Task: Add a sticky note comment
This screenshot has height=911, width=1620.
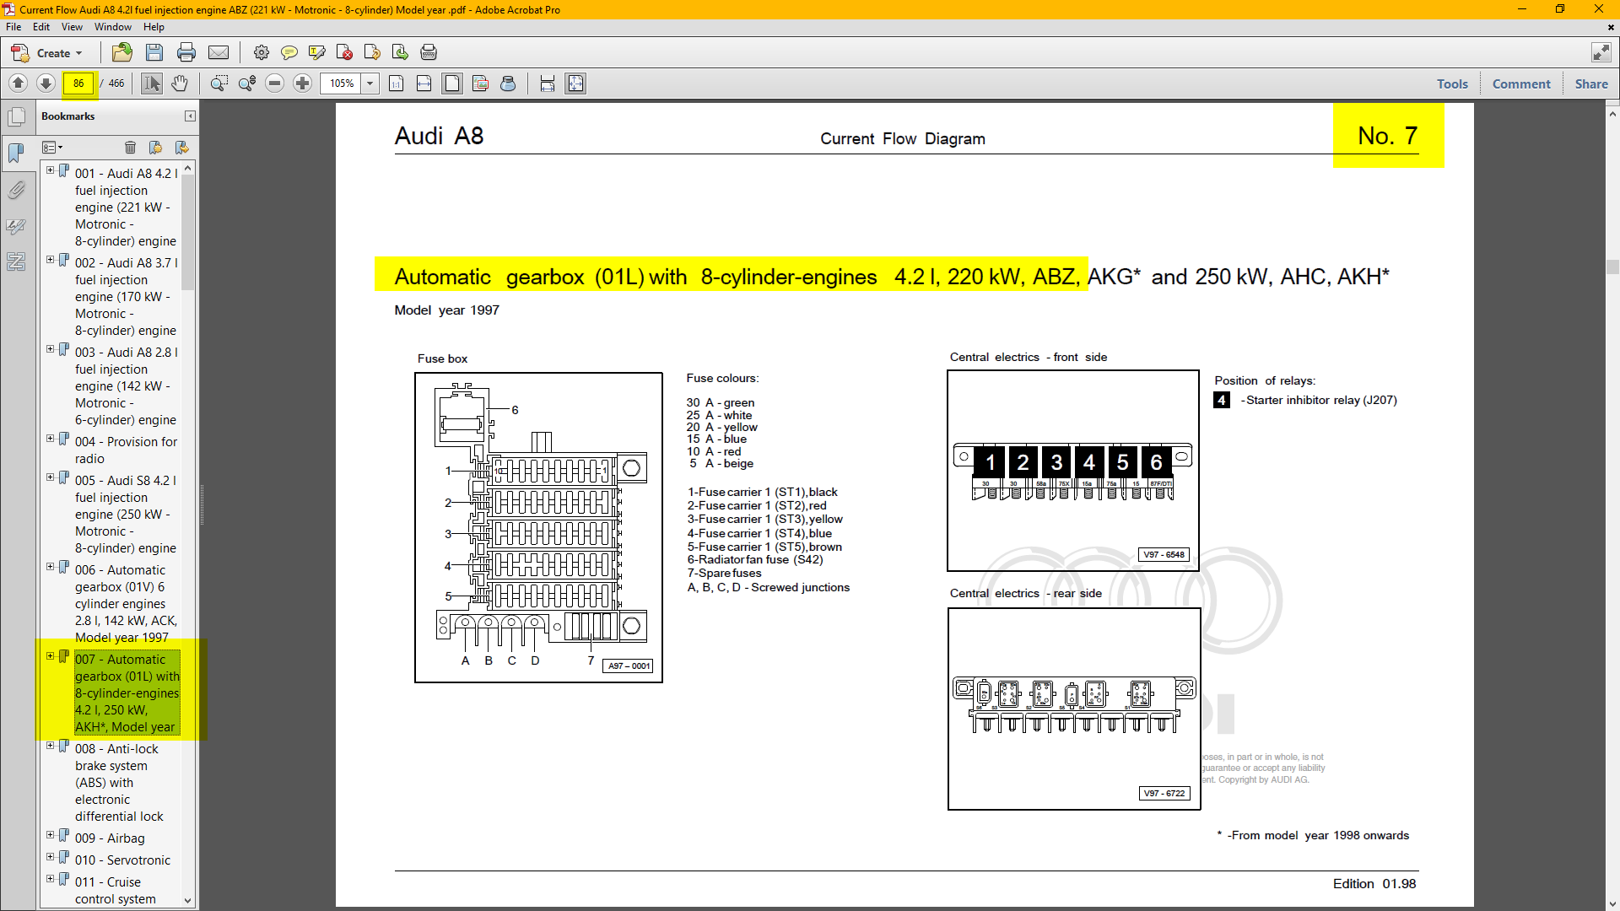Action: (x=289, y=52)
